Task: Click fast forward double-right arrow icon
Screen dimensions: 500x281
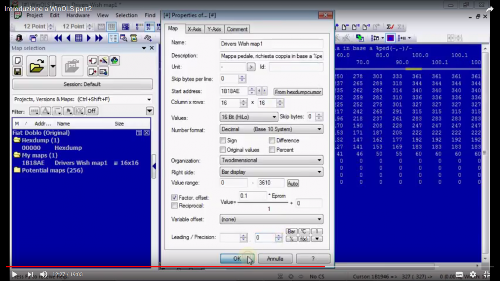Action: 99,38
